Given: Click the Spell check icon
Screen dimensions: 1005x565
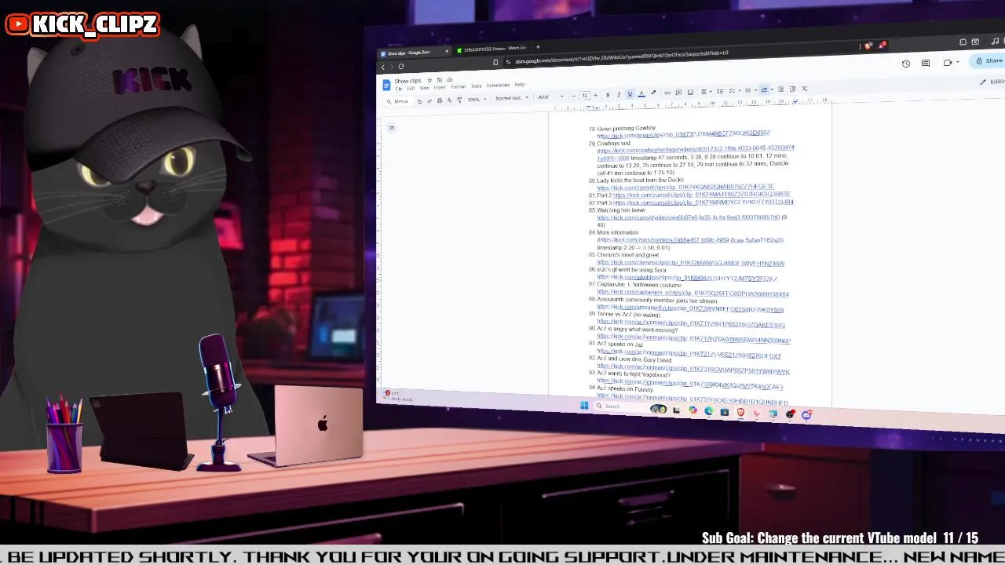Looking at the screenshot, I should [x=450, y=100].
